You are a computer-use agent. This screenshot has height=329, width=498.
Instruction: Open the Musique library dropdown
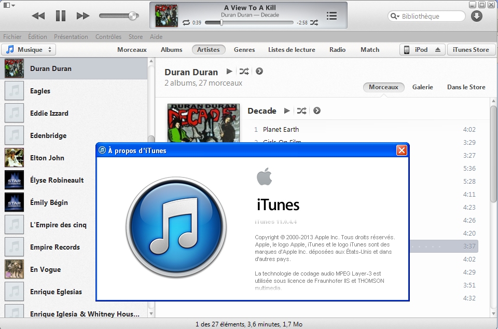click(x=29, y=49)
